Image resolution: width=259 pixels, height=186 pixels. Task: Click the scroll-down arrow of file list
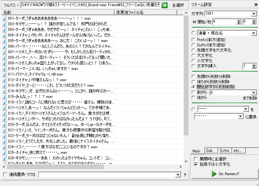tap(186, 161)
